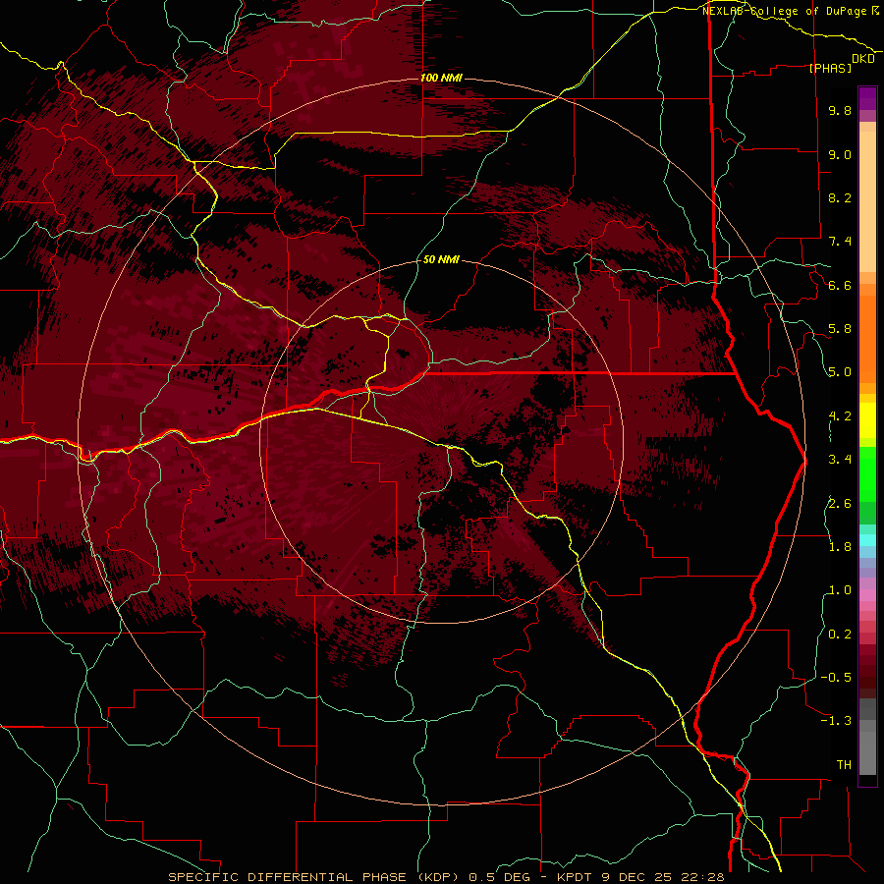Click the 5.0 scale value

(840, 372)
